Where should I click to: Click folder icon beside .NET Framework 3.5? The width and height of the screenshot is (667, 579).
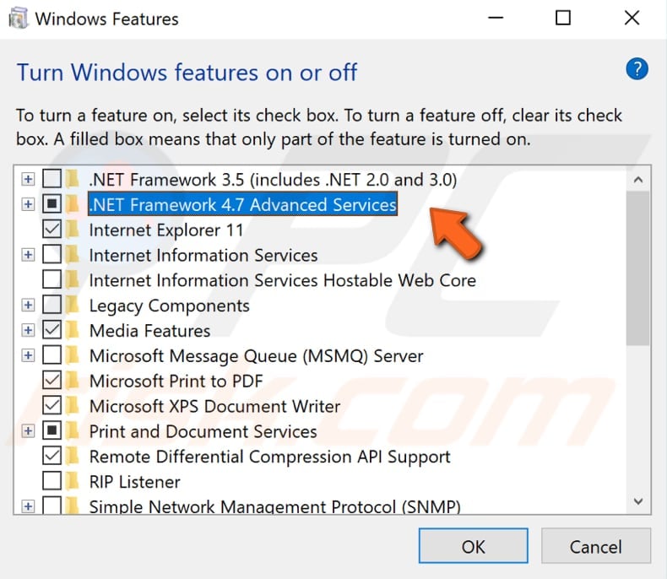73,179
